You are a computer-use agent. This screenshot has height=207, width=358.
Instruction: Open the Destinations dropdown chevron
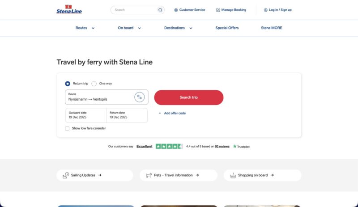191,28
